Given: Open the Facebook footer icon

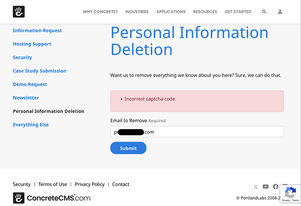Looking at the screenshot, I should coord(276,187).
